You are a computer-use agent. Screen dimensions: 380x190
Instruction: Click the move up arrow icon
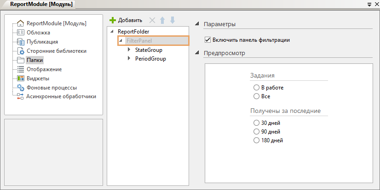click(x=162, y=21)
